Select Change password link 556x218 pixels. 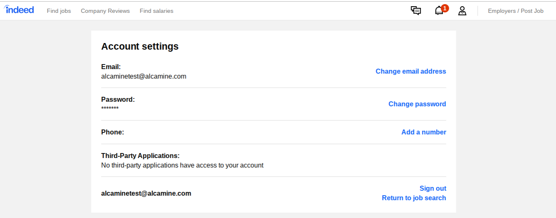(417, 104)
